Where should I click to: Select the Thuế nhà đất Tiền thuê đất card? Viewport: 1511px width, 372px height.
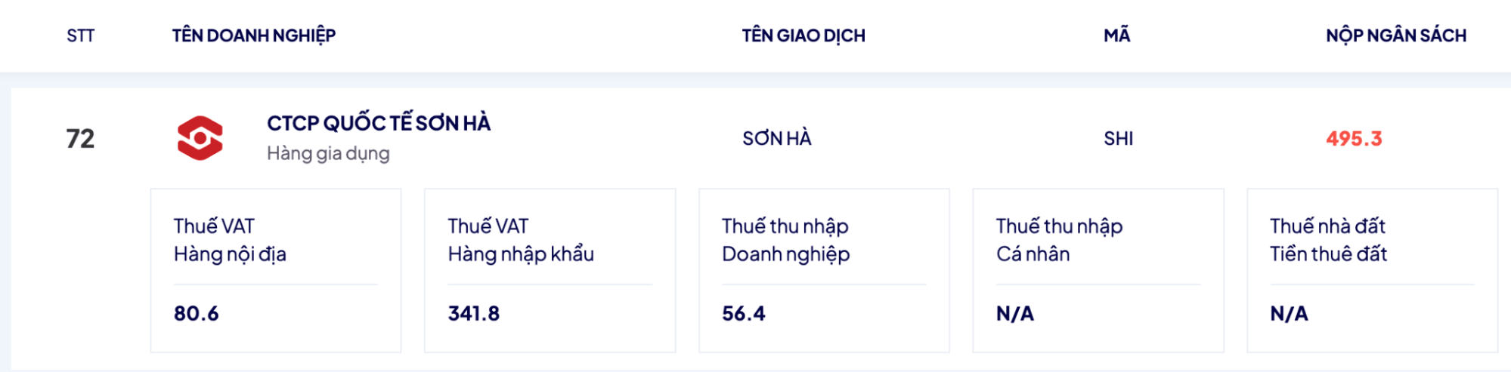[x=1372, y=270]
